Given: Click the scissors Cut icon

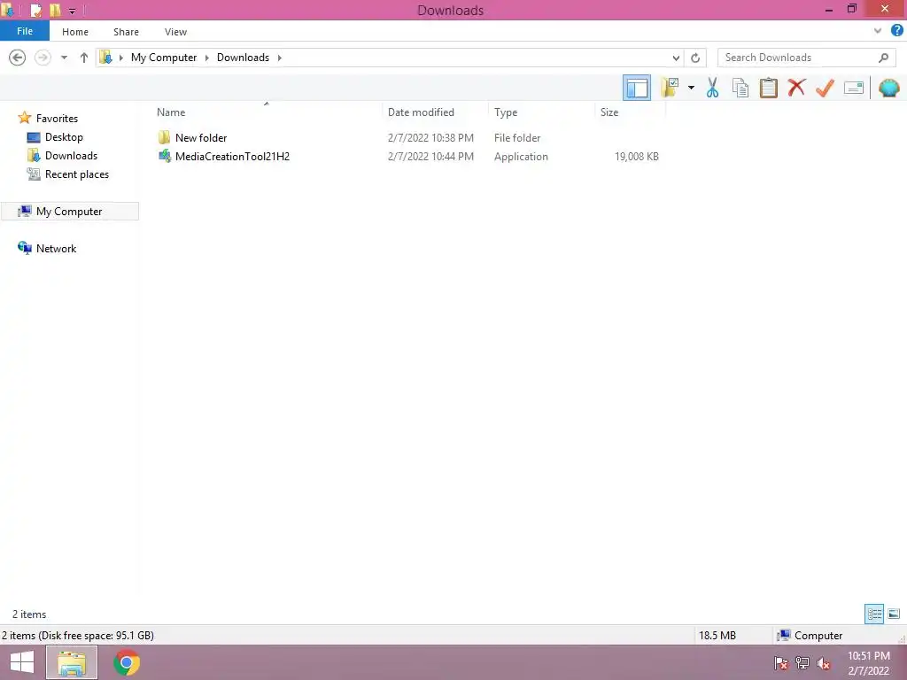Looking at the screenshot, I should pyautogui.click(x=712, y=88).
